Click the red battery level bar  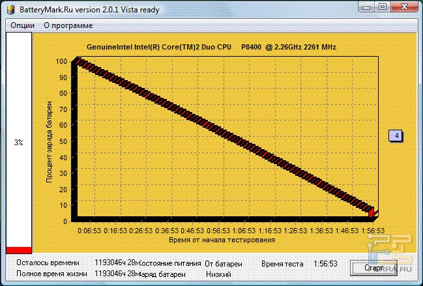(x=19, y=250)
